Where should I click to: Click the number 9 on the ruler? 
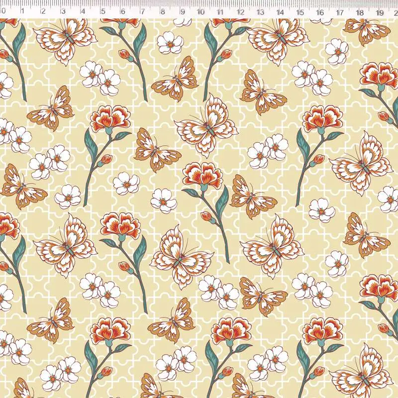(x=182, y=11)
